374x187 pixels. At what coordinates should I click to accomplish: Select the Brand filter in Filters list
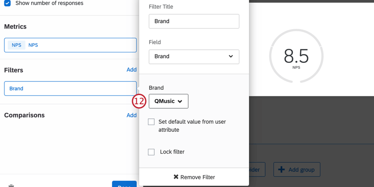70,88
